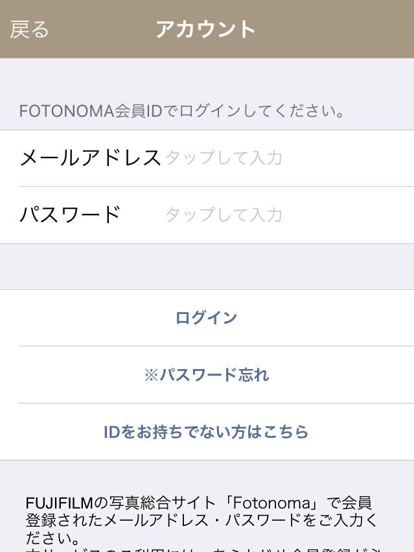Tap IDをお持ちでない方はこちら link
The height and width of the screenshot is (552, 414).
[x=206, y=432]
